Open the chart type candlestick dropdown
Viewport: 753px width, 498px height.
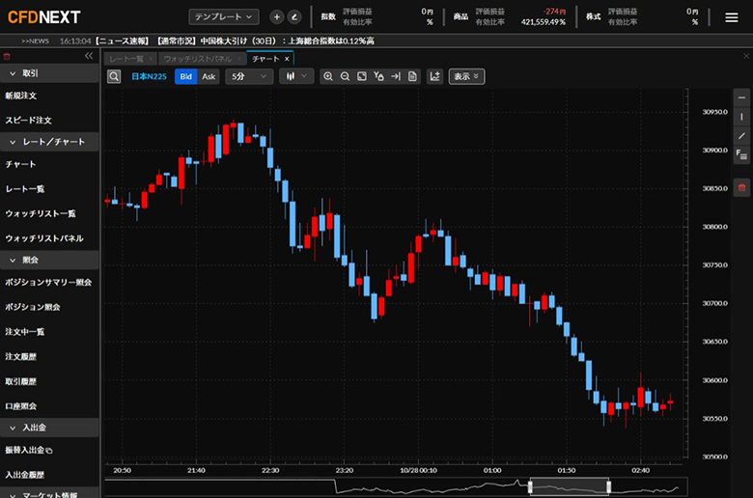pos(295,76)
